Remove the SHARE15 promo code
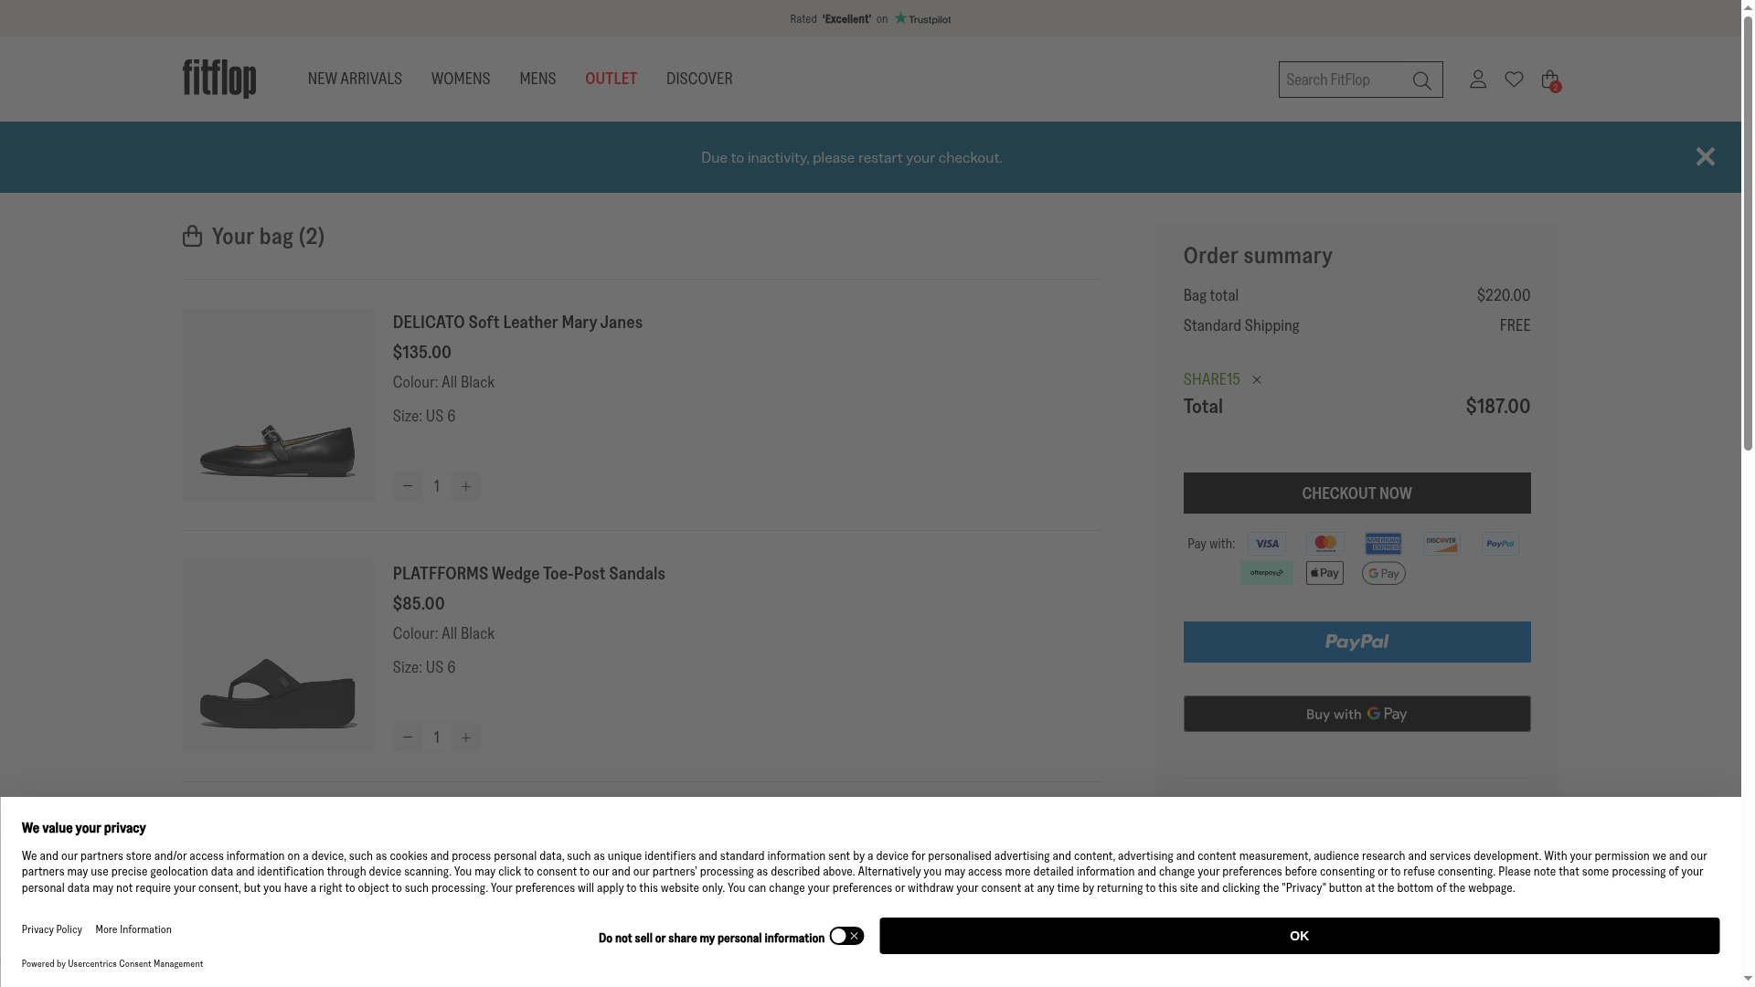1755x987 pixels. coord(1257,380)
